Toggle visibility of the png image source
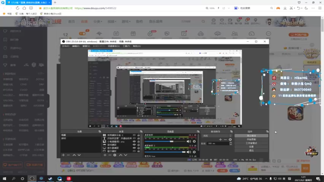 (134, 142)
